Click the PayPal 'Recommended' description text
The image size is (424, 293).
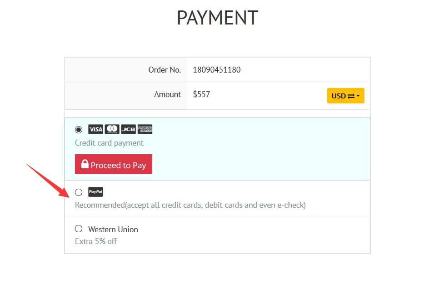coord(190,205)
